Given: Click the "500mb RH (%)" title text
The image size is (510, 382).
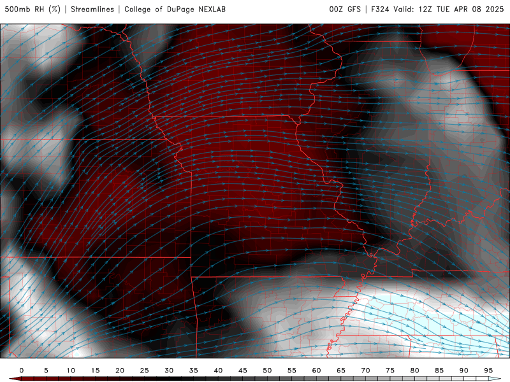Looking at the screenshot, I should [x=33, y=10].
